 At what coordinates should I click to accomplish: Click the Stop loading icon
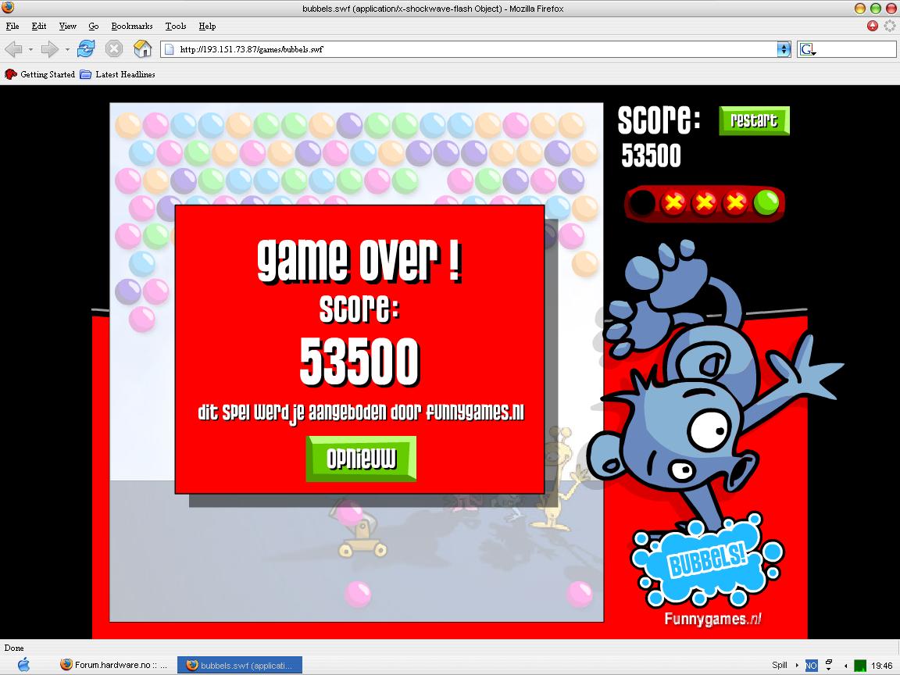[113, 48]
